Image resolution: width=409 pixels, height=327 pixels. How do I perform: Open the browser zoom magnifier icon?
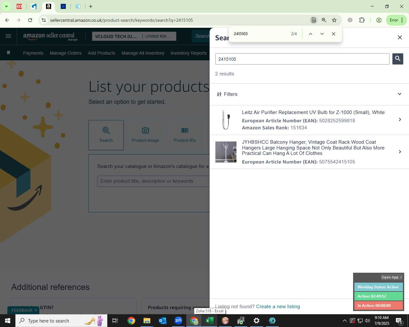tap(324, 20)
